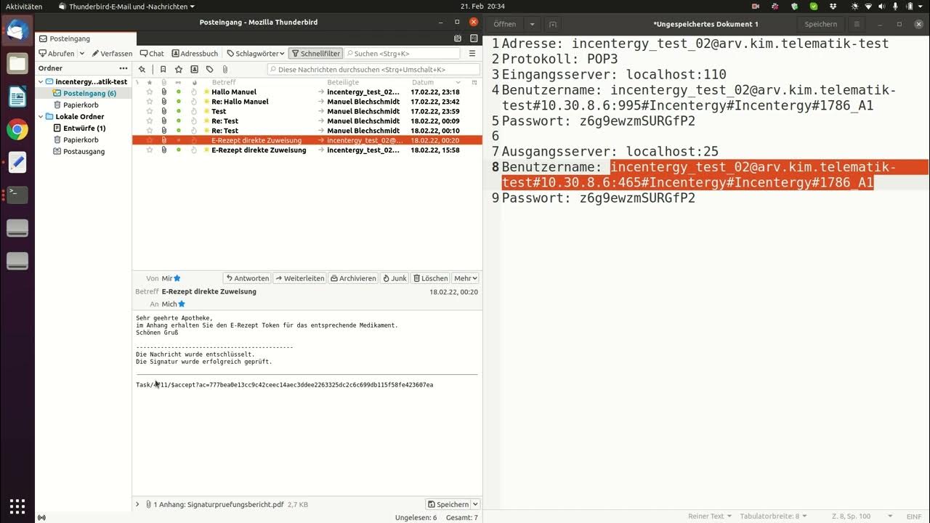Image resolution: width=930 pixels, height=523 pixels.
Task: Sort messages by the Datum column
Action: click(423, 83)
